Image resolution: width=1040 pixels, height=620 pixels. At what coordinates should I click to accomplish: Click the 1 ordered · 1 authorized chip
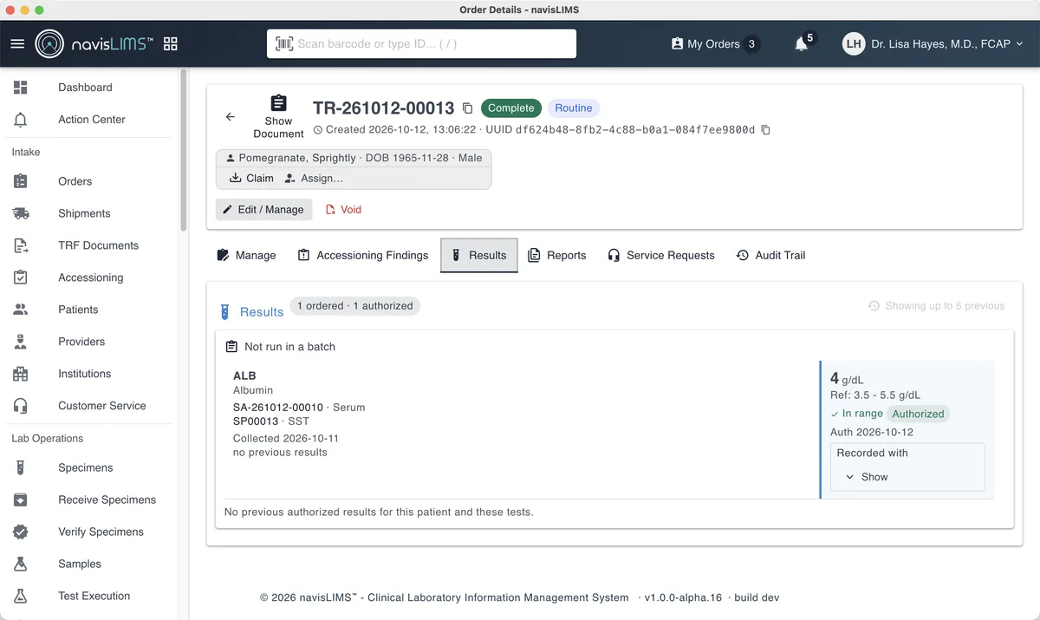[355, 306]
